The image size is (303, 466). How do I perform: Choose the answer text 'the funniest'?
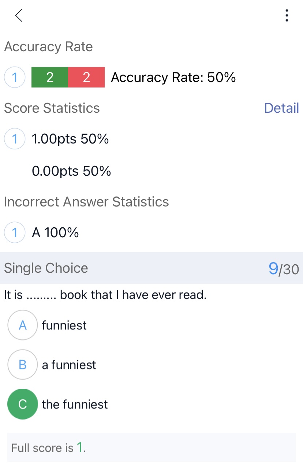[x=75, y=404]
